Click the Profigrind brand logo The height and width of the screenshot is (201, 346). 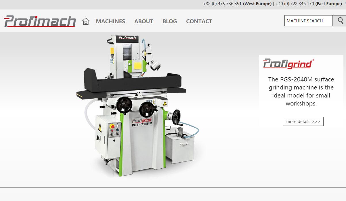click(288, 64)
